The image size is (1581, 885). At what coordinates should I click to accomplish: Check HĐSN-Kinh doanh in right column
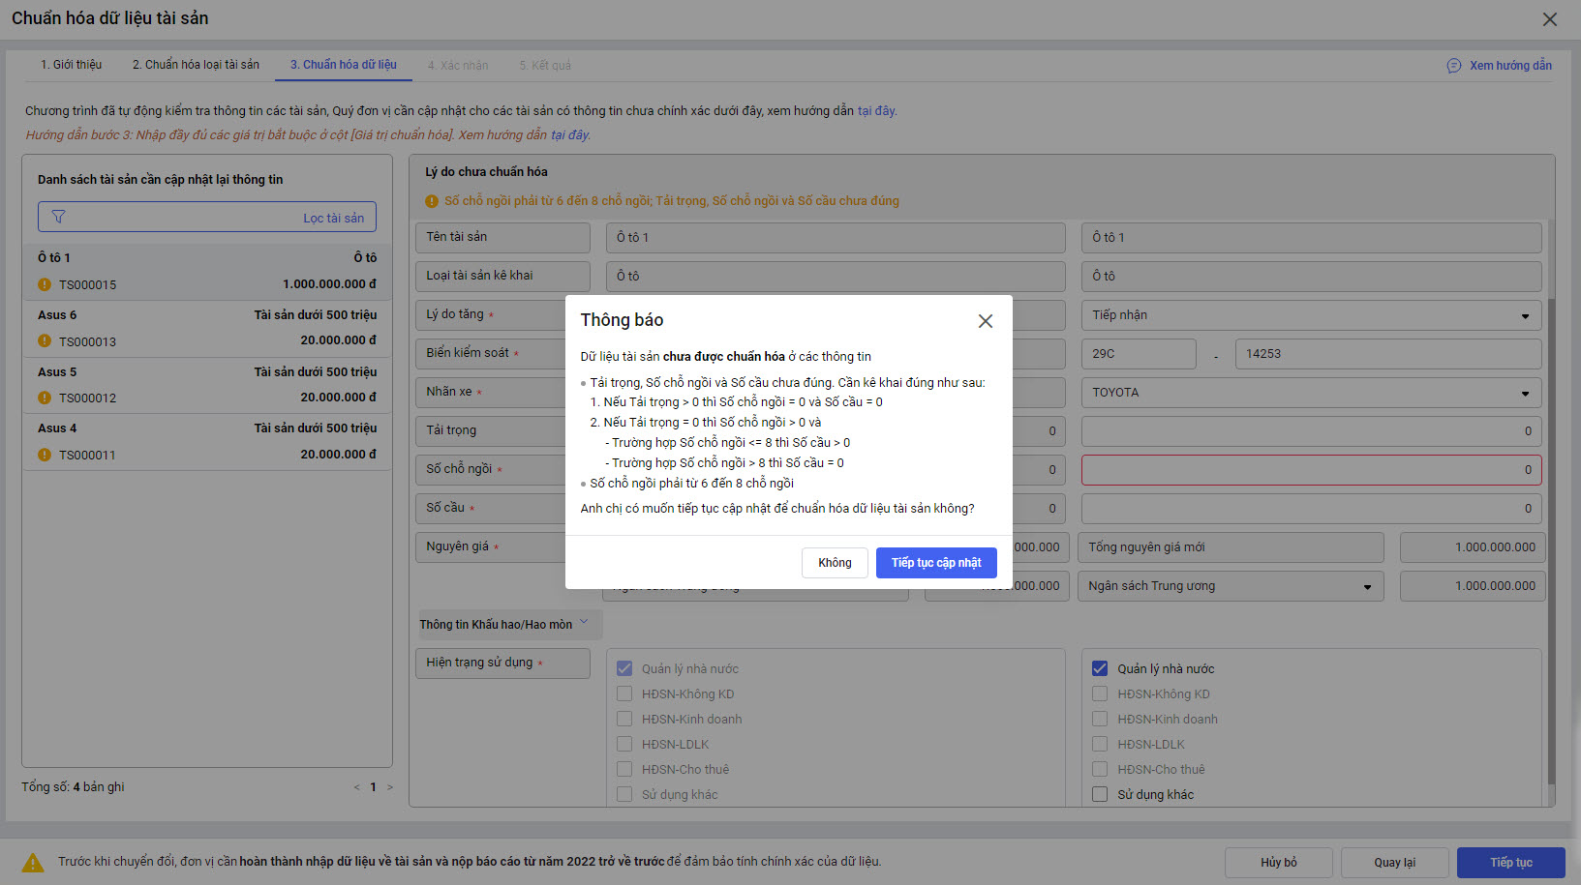pyautogui.click(x=1100, y=719)
